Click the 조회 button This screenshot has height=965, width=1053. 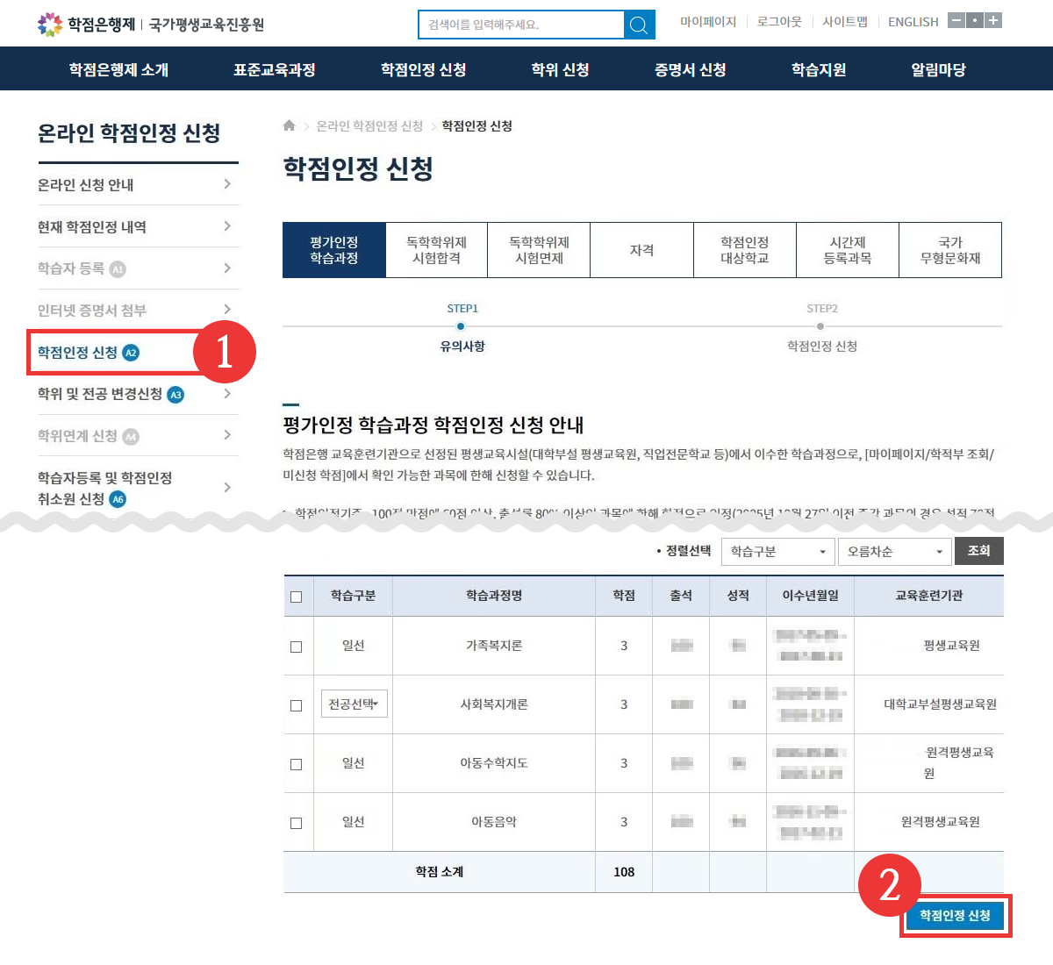(x=978, y=551)
